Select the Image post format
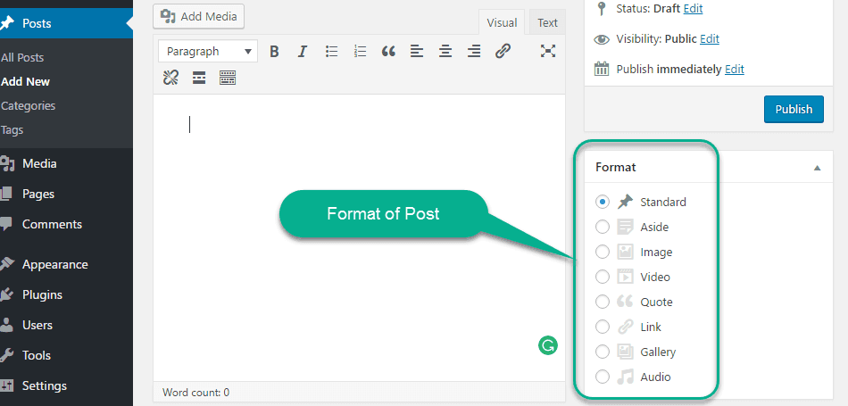 (602, 252)
